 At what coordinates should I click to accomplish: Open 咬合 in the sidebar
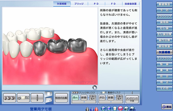pyautogui.click(x=164, y=76)
